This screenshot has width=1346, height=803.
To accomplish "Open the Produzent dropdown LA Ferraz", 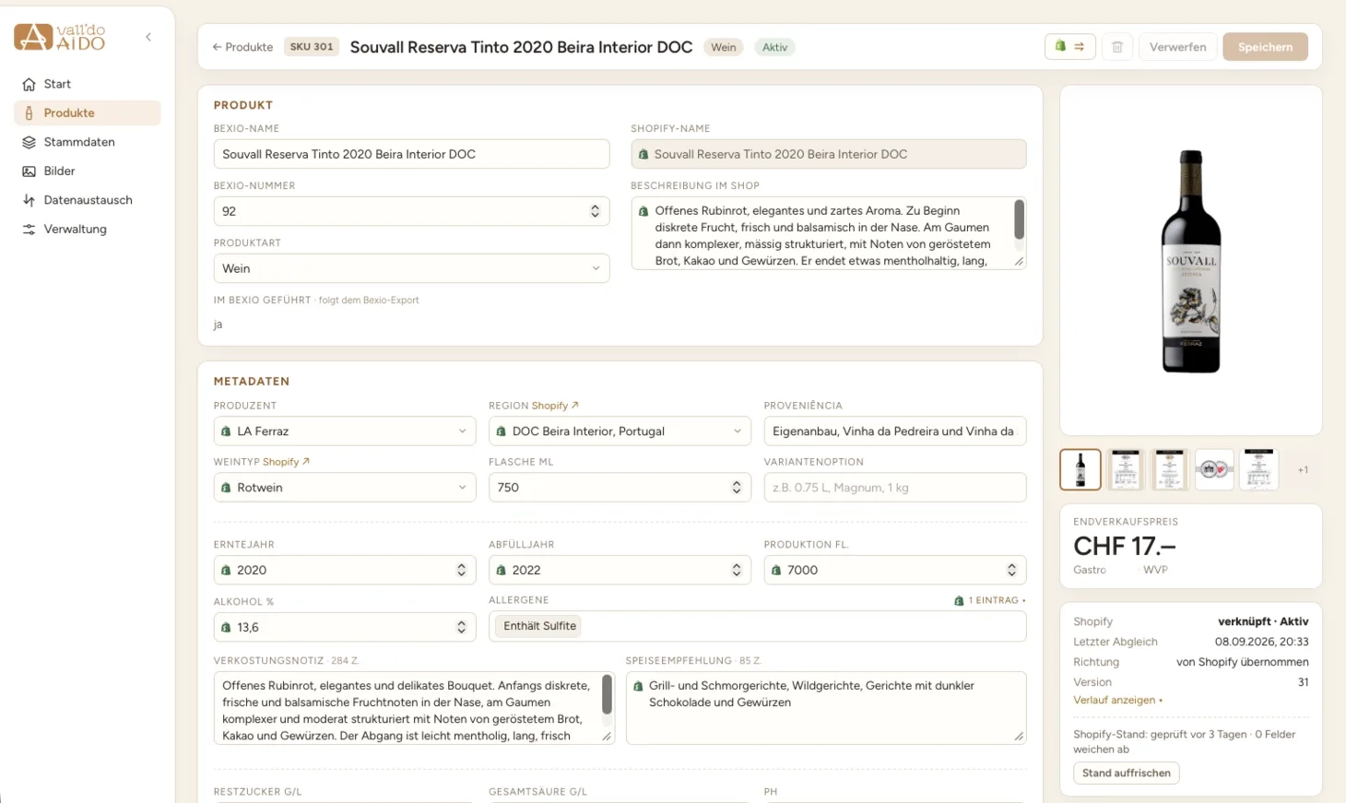I will click(345, 431).
